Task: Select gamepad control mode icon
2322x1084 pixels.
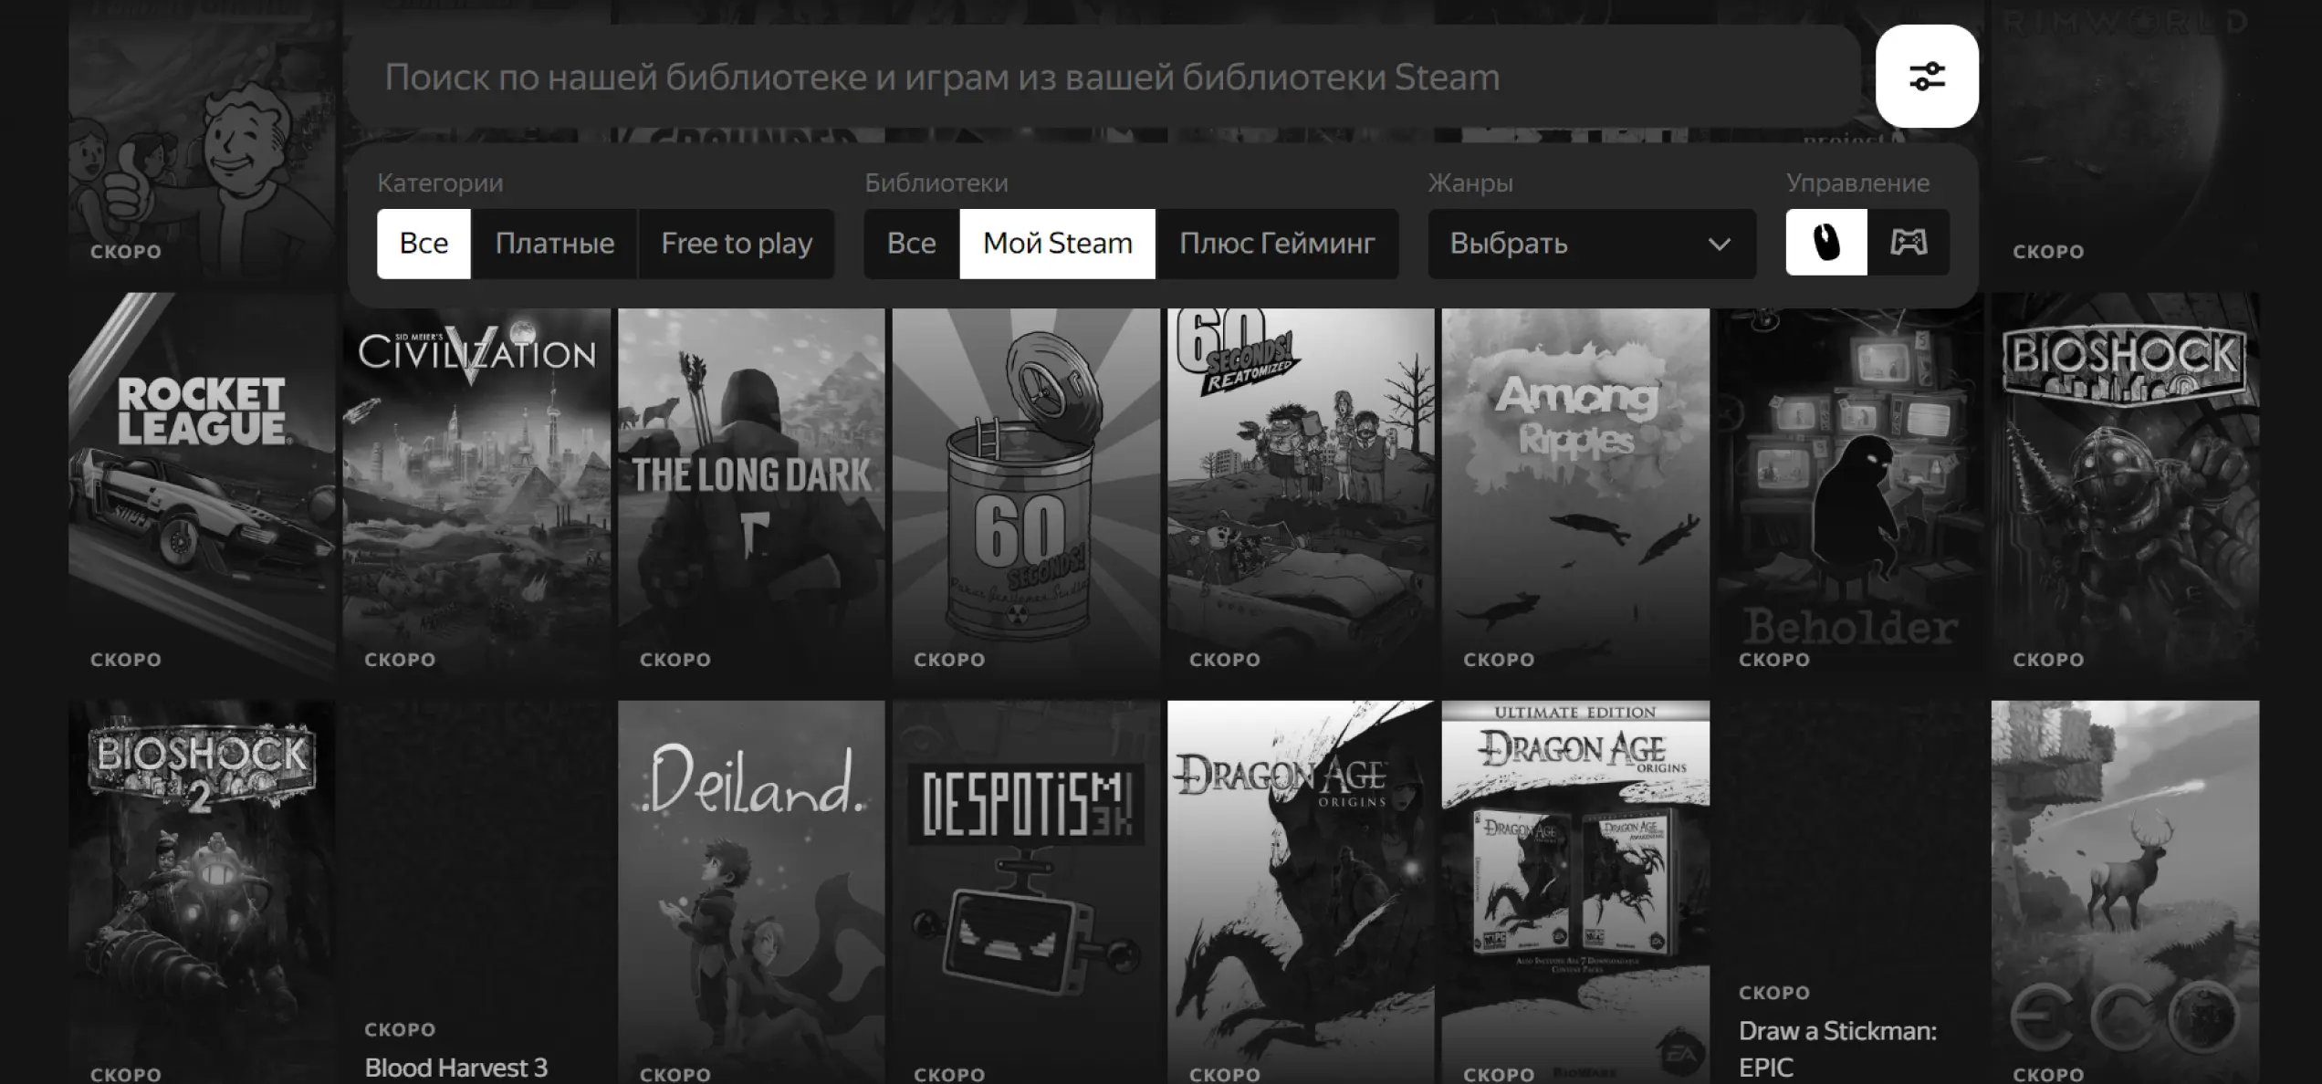Action: [1909, 243]
